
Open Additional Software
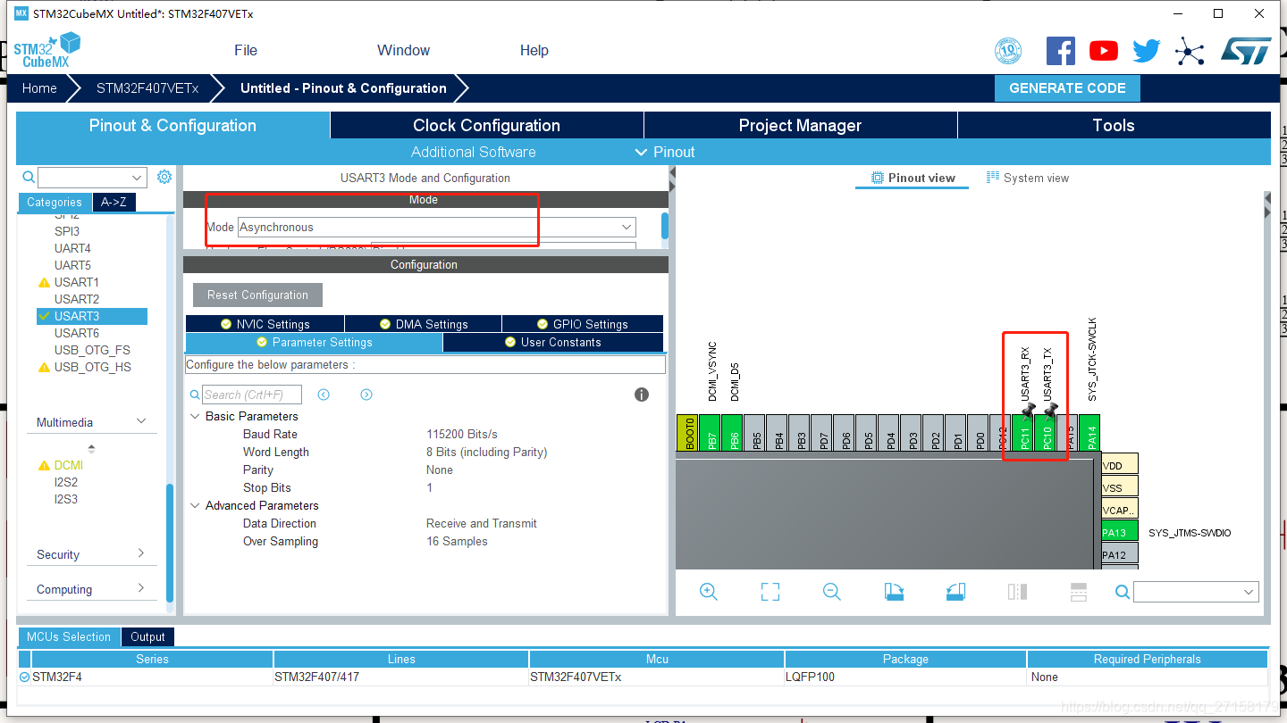[473, 152]
